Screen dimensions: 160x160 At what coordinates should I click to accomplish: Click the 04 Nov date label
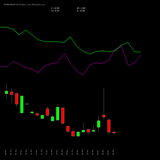[11, 152]
